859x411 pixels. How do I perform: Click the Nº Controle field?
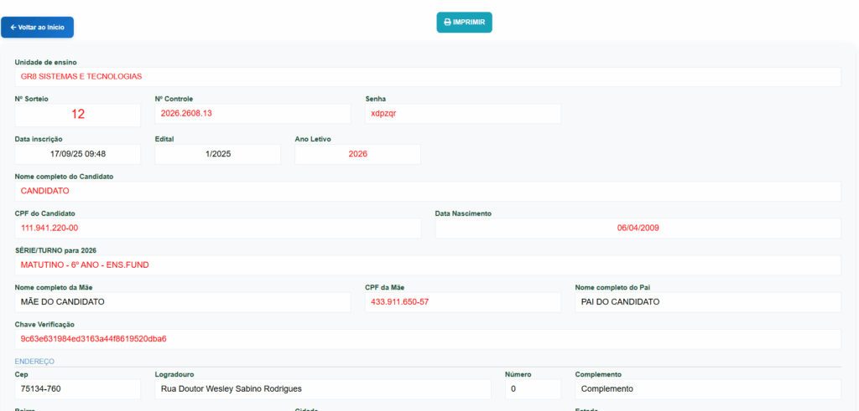coord(252,114)
